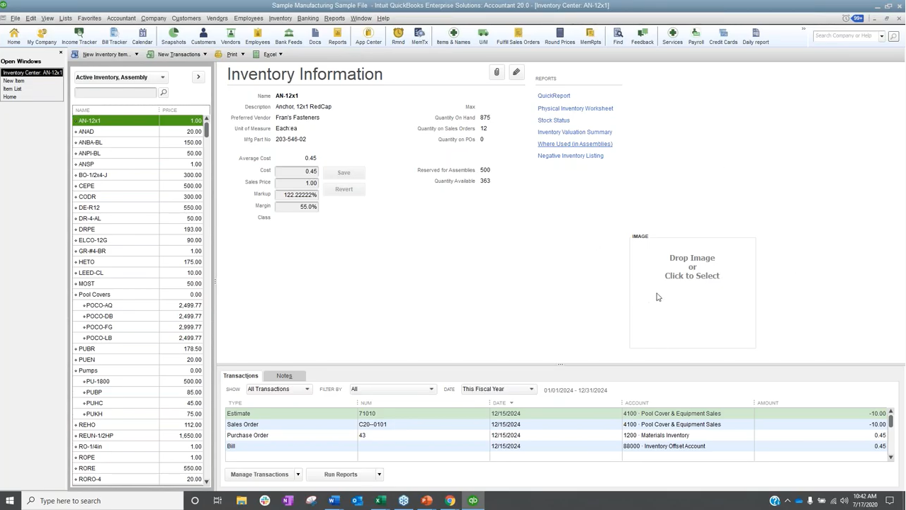The height and width of the screenshot is (510, 906).
Task: Open the Round Prices tool
Action: (560, 37)
